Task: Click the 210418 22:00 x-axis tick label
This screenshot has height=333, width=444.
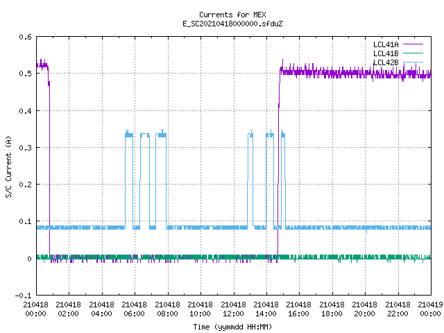Action: (398, 309)
